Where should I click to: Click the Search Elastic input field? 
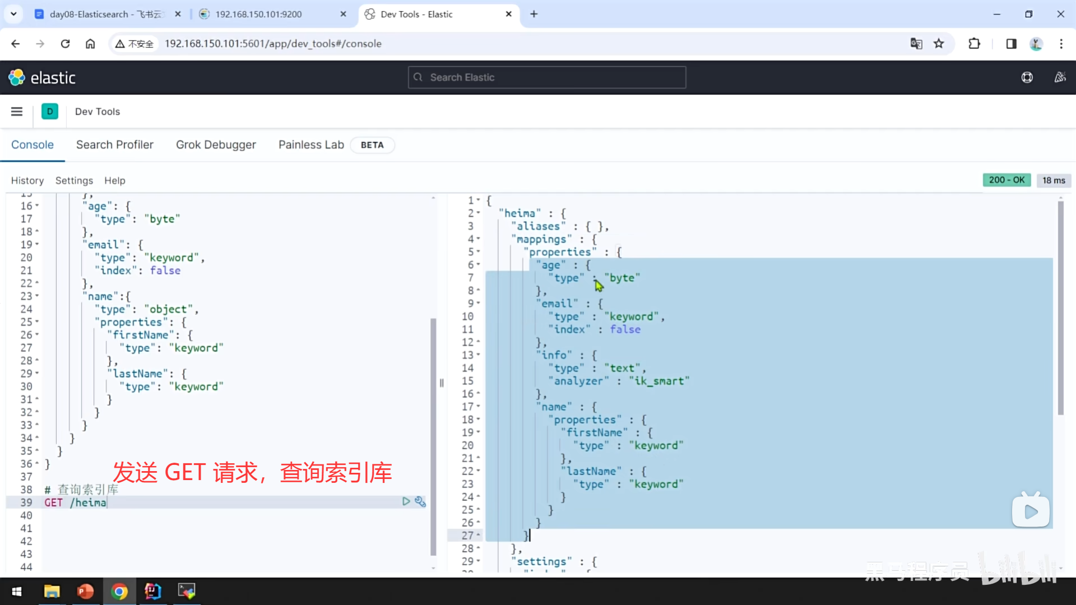pos(547,77)
